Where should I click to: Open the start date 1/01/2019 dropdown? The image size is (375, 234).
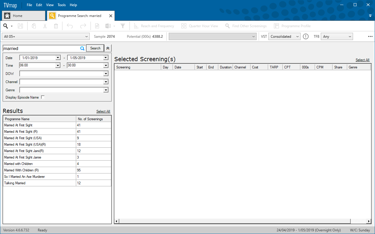58,58
